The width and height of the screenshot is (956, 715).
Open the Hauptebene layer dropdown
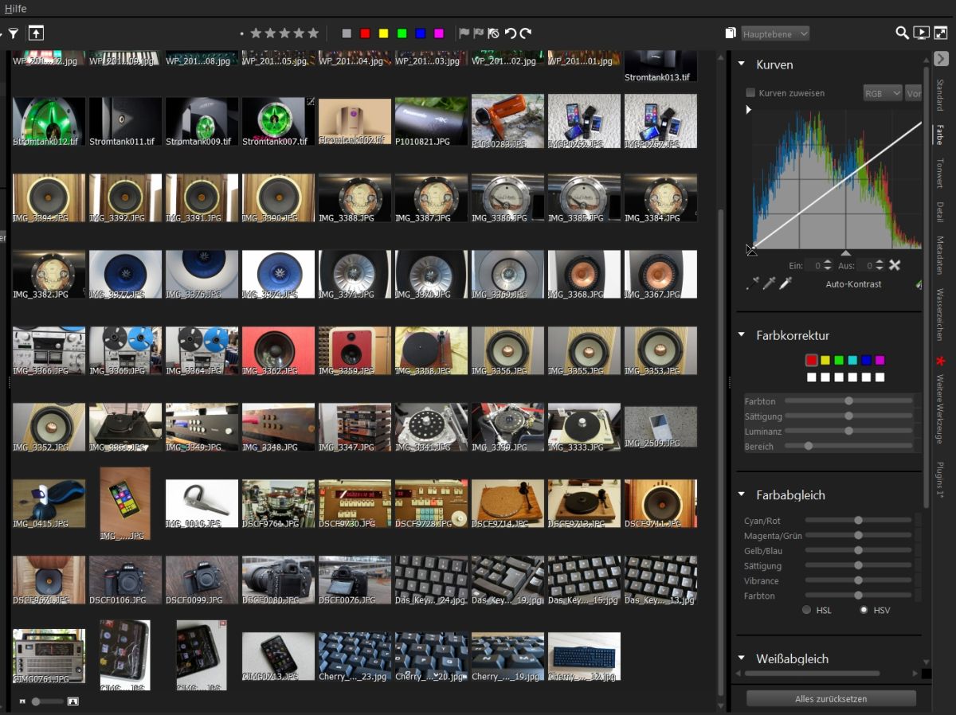(775, 33)
